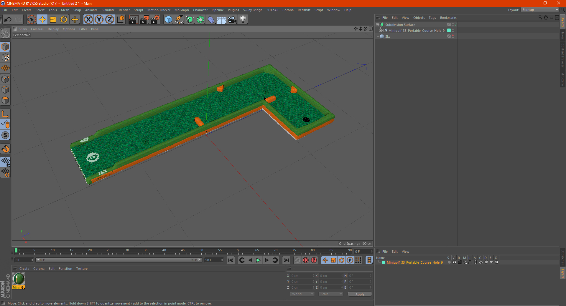566x306 pixels.
Task: Open the World coordinate dropdown
Action: [302, 294]
